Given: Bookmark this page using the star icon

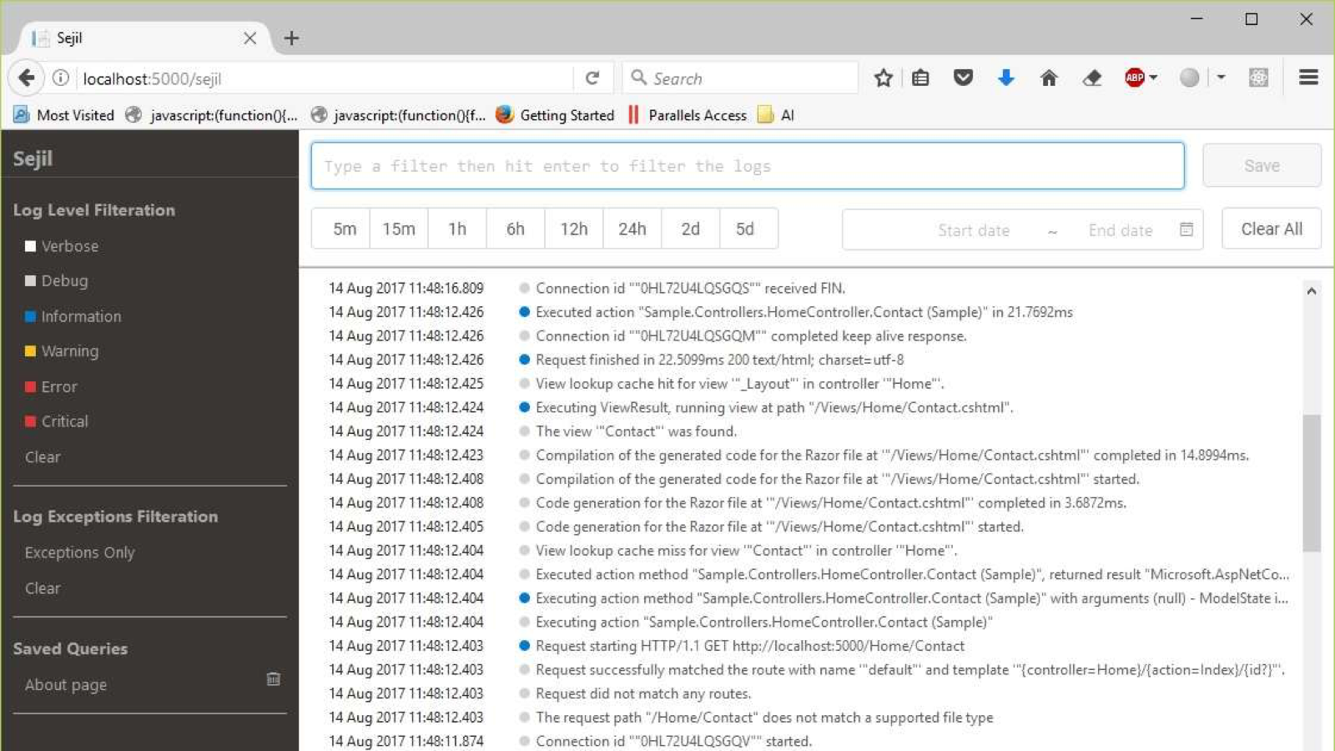Looking at the screenshot, I should pyautogui.click(x=883, y=77).
